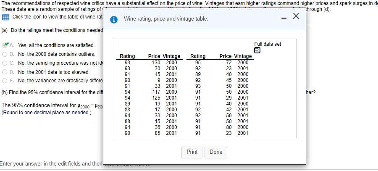
Task: Click the price cell 117 in the table
Action: (x=157, y=92)
